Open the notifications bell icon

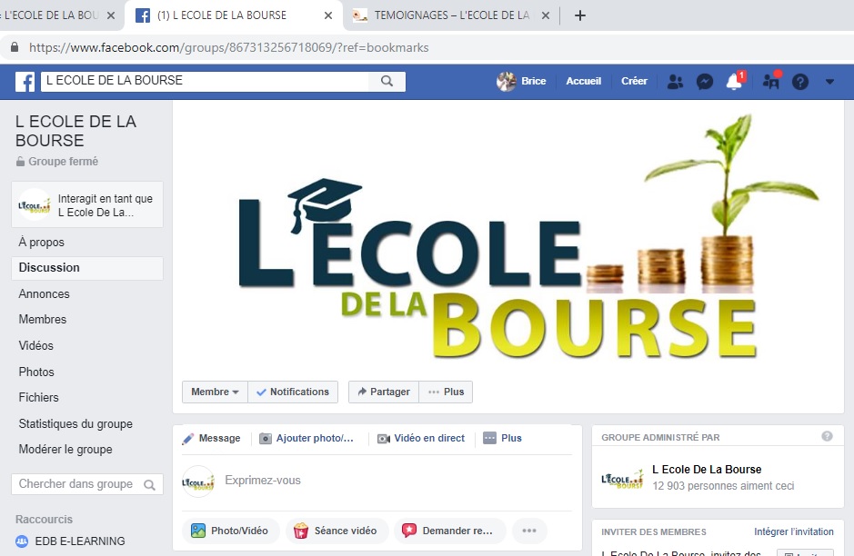734,82
